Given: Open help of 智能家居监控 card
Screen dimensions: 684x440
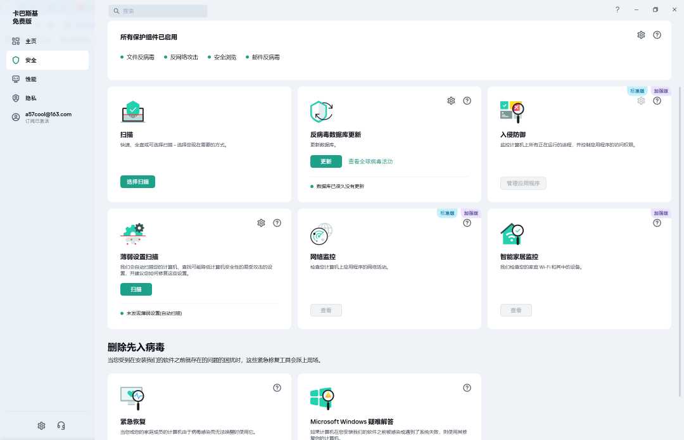Looking at the screenshot, I should pyautogui.click(x=657, y=223).
